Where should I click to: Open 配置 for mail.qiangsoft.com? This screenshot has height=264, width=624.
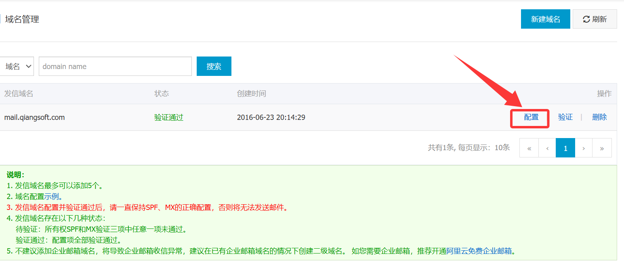(531, 117)
